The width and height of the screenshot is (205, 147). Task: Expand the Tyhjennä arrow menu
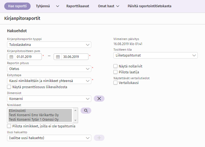click(x=58, y=6)
